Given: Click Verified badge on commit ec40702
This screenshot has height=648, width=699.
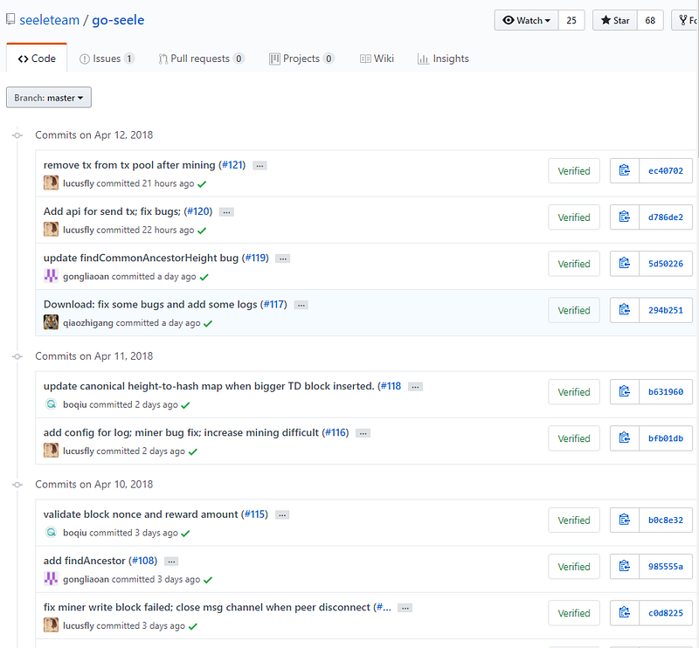Looking at the screenshot, I should 574,170.
